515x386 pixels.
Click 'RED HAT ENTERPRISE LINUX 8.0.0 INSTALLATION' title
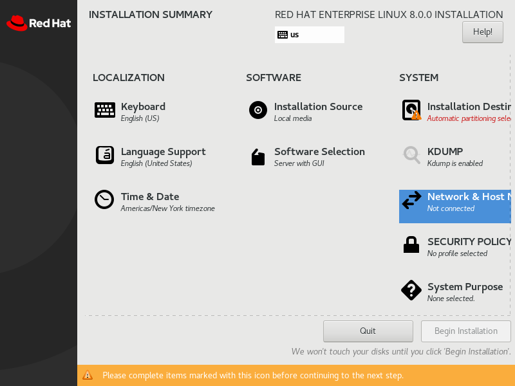(x=389, y=15)
